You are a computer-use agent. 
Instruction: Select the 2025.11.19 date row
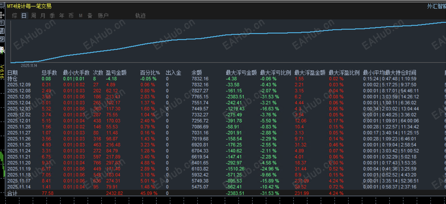pos(19,169)
